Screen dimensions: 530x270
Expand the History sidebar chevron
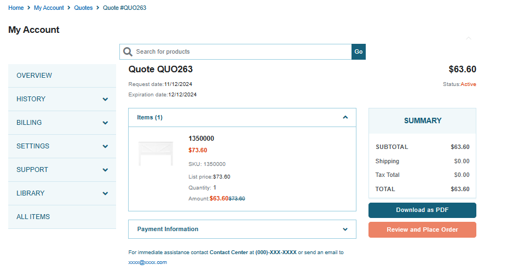click(105, 99)
